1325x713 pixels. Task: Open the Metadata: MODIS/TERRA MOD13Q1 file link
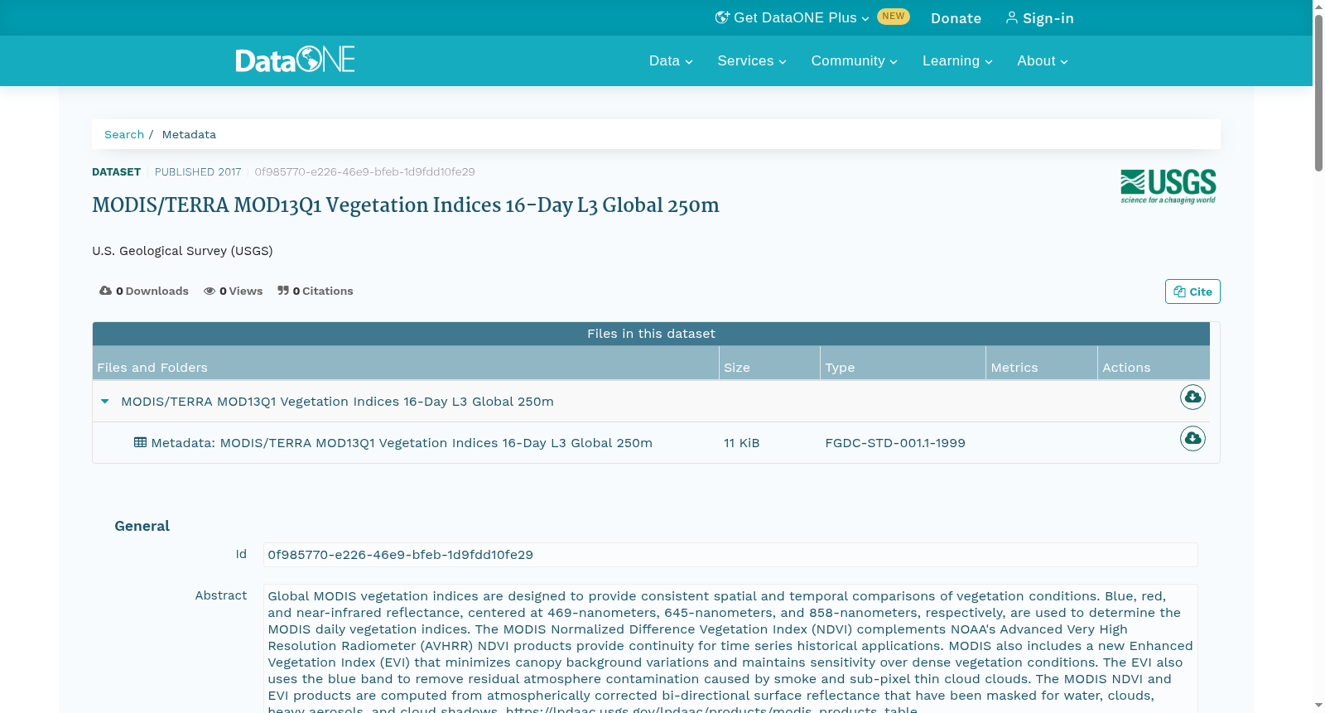tap(402, 443)
